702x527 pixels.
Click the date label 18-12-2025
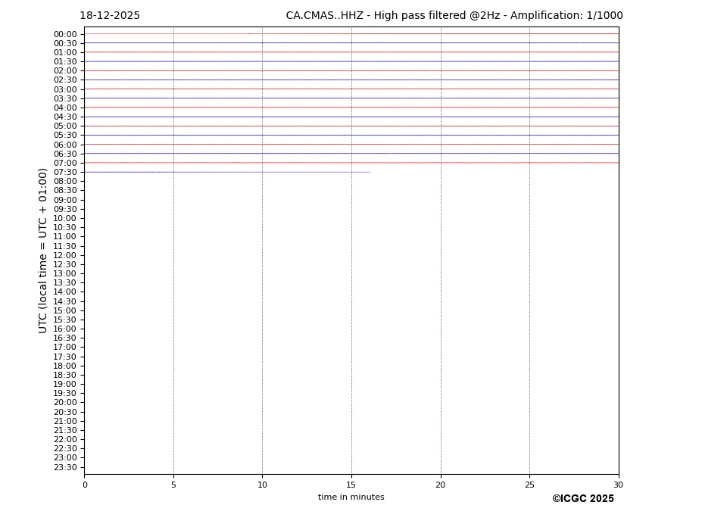[110, 16]
